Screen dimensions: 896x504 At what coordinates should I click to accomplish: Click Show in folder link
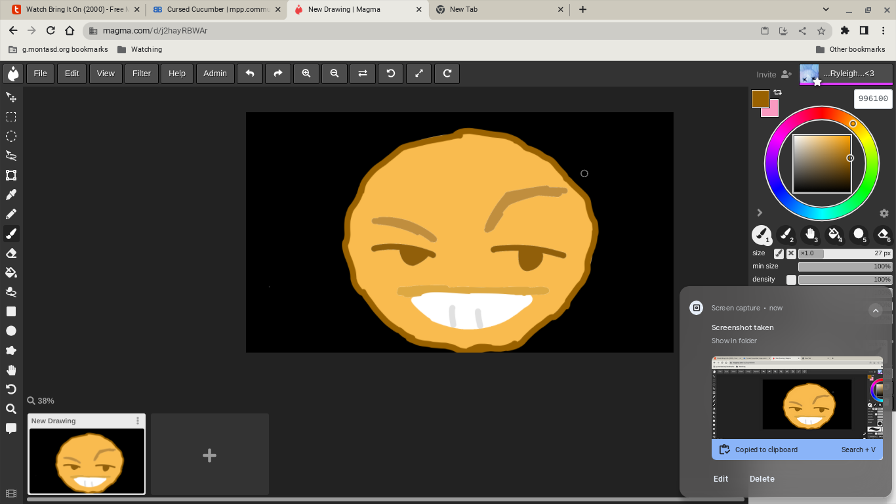coord(734,341)
